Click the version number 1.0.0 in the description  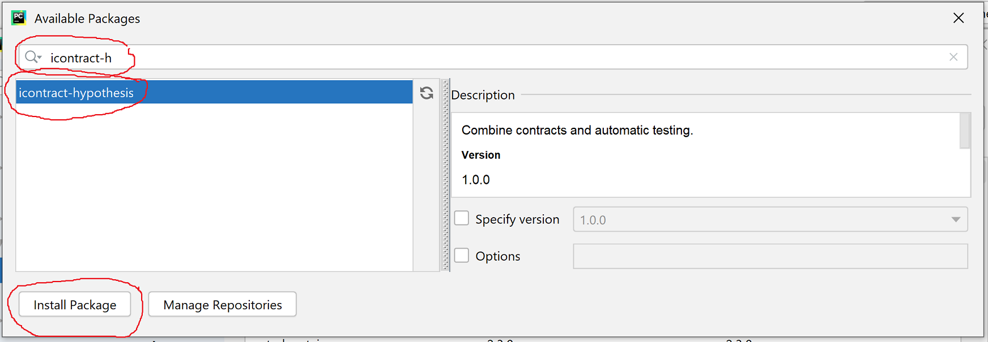(476, 180)
